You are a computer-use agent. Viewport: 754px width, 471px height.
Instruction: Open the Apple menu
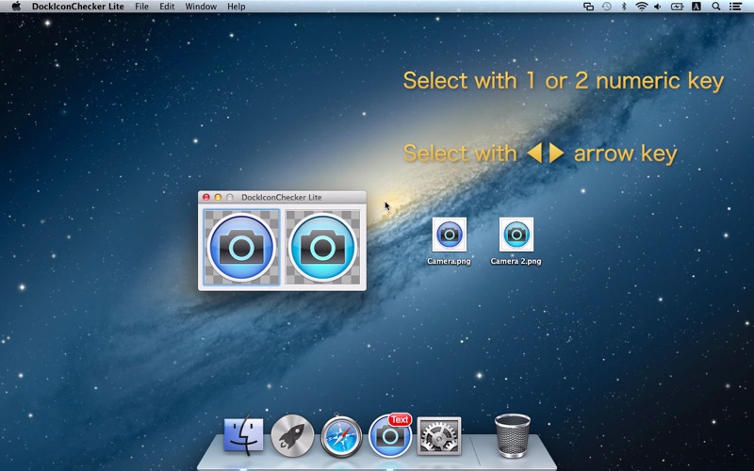pyautogui.click(x=16, y=7)
